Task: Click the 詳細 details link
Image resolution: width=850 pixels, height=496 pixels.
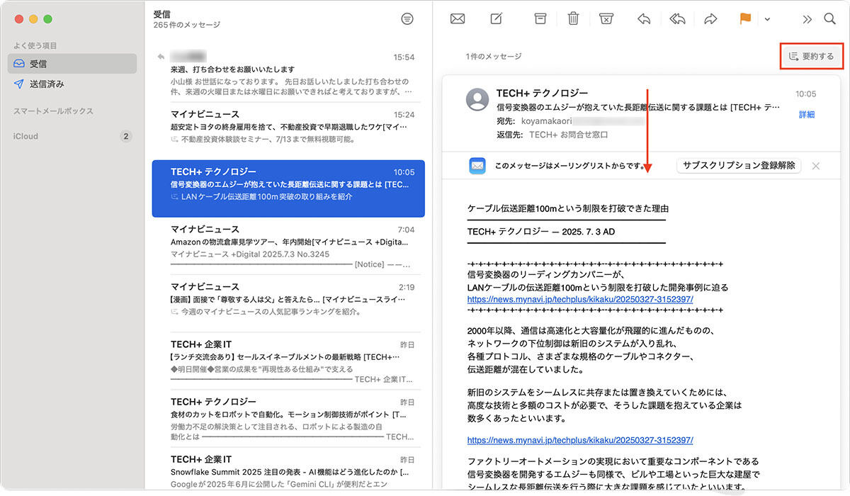Action: point(807,115)
